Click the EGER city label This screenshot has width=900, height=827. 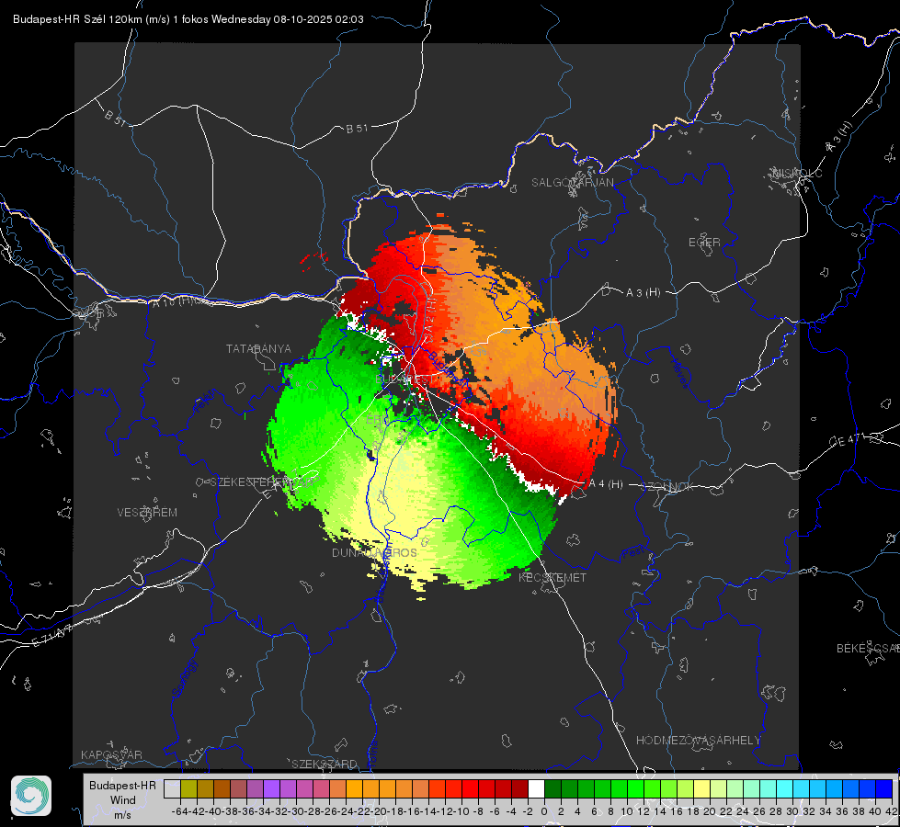(x=704, y=243)
